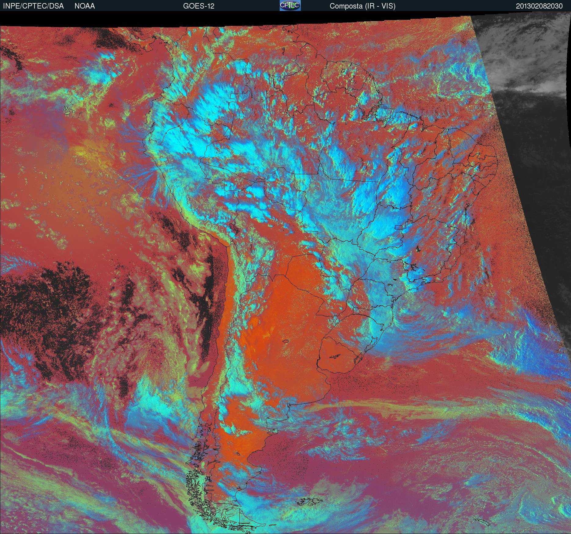Click the NOAA label in the header
Screen dimensions: 571x534
[85, 6]
